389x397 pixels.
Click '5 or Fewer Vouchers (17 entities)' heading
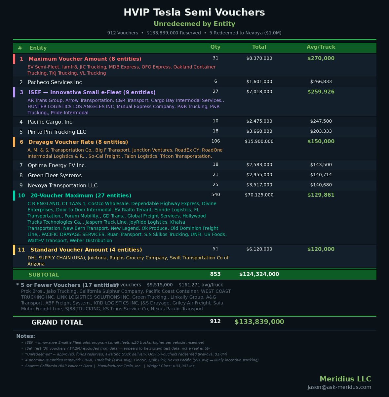67,285
